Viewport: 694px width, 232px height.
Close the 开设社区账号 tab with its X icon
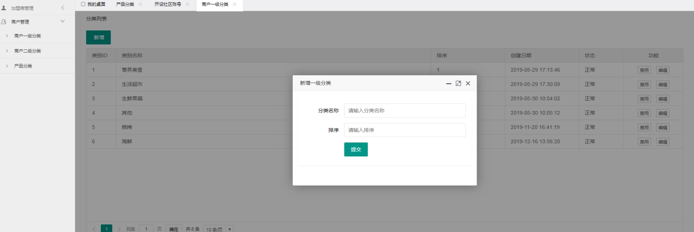click(x=187, y=4)
